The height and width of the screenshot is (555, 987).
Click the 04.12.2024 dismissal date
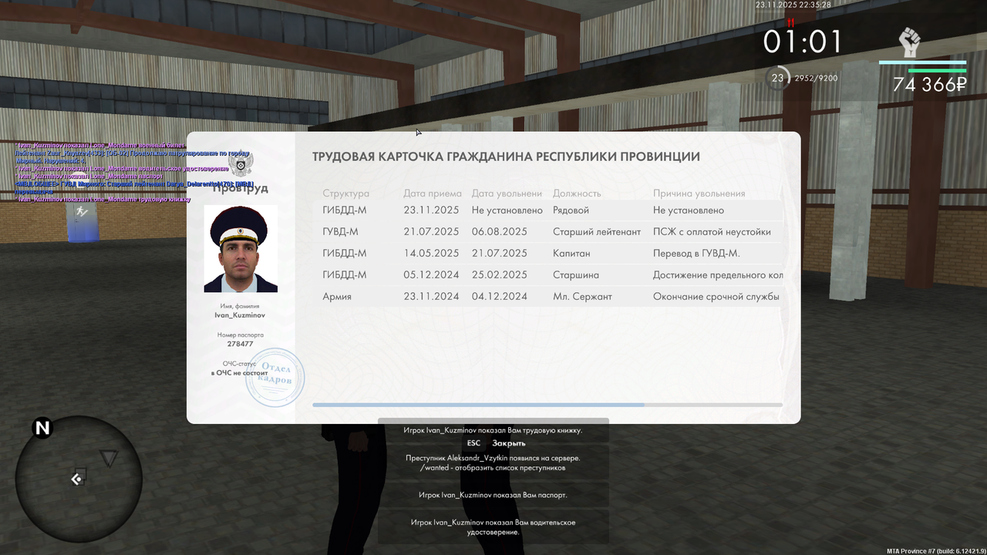pyautogui.click(x=500, y=297)
